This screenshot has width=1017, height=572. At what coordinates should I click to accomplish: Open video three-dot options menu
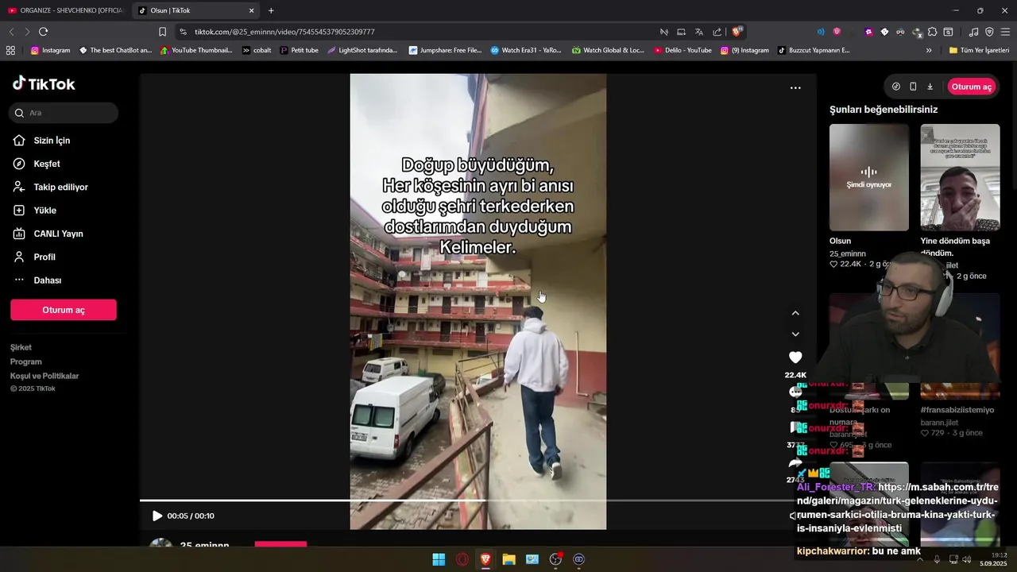point(795,88)
